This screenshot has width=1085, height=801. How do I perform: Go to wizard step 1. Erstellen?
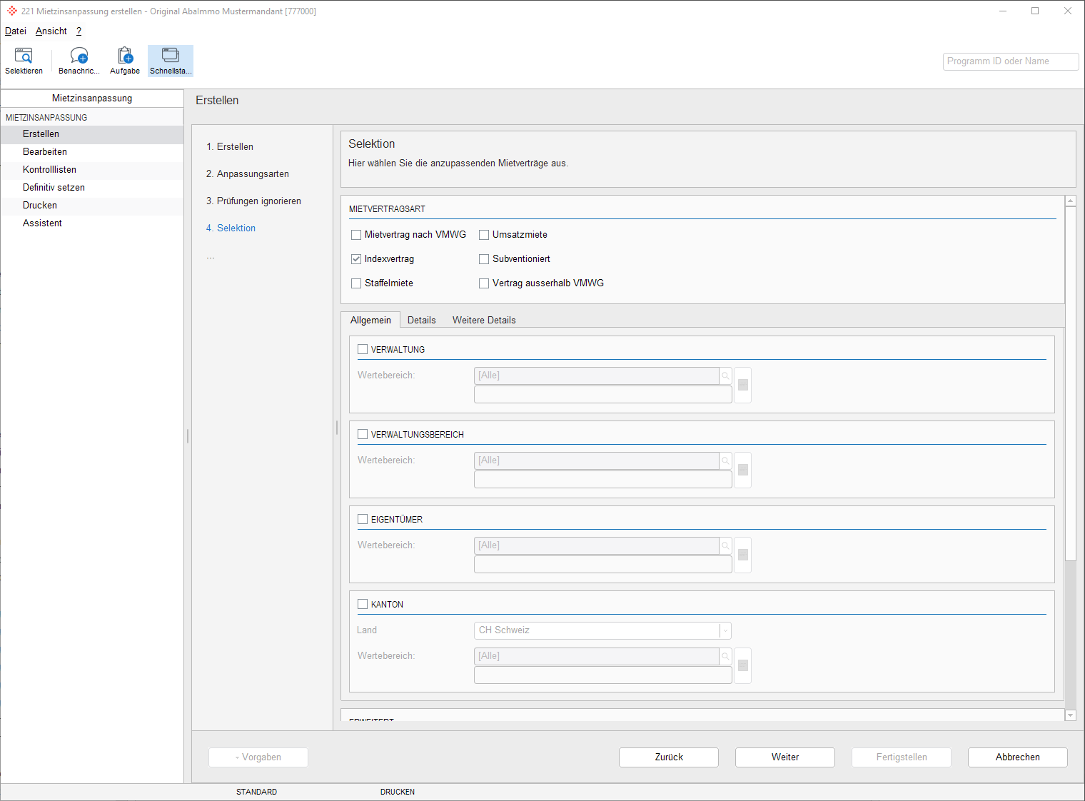point(230,147)
